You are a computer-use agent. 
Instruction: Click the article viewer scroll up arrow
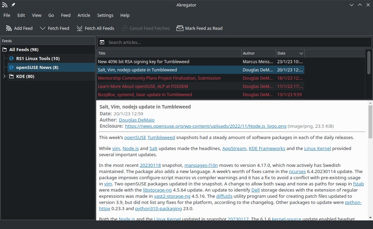click(x=370, y=103)
